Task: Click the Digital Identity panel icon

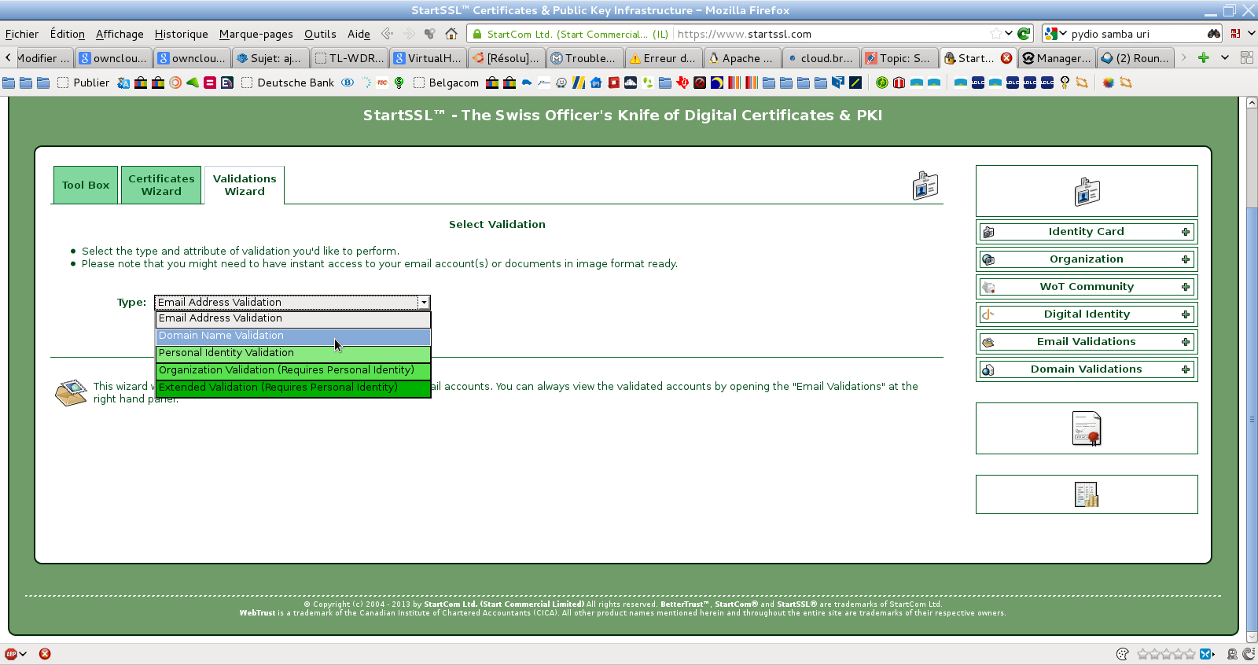Action: point(988,314)
